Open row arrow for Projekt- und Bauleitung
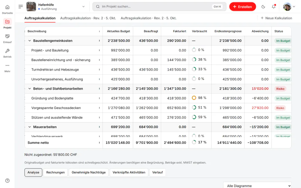301x188 pixels. click(x=99, y=50)
